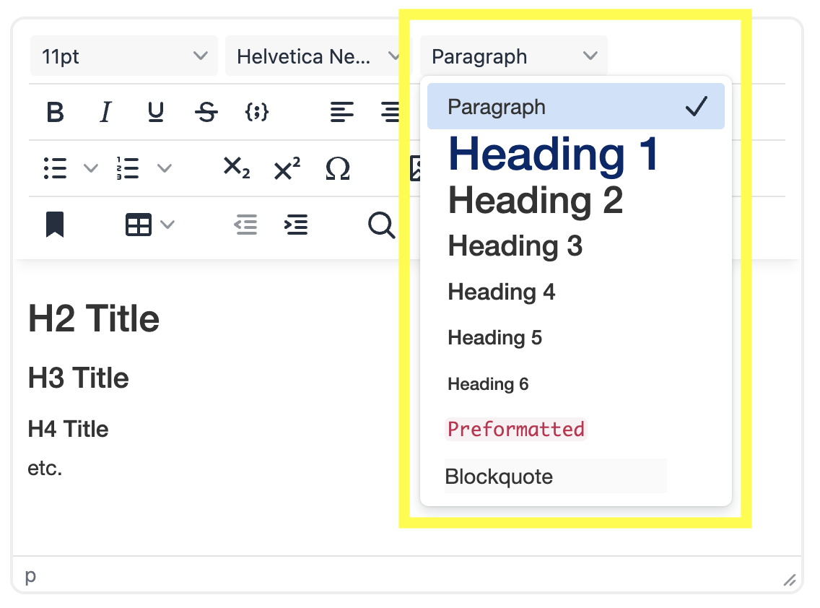
Task: Apply strikethrough to text
Action: (206, 112)
